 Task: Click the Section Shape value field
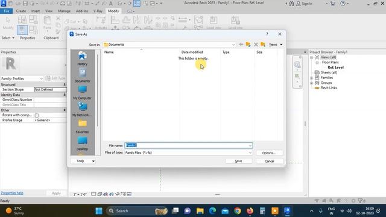50,90
